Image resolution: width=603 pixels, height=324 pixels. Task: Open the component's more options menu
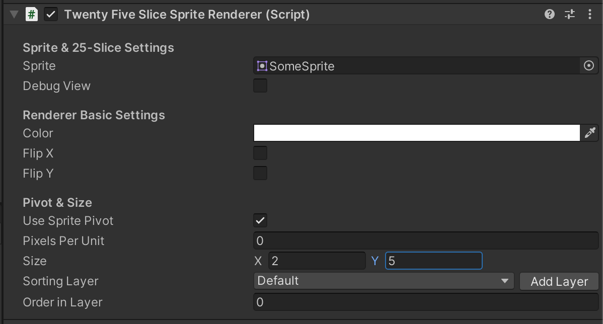pos(589,14)
